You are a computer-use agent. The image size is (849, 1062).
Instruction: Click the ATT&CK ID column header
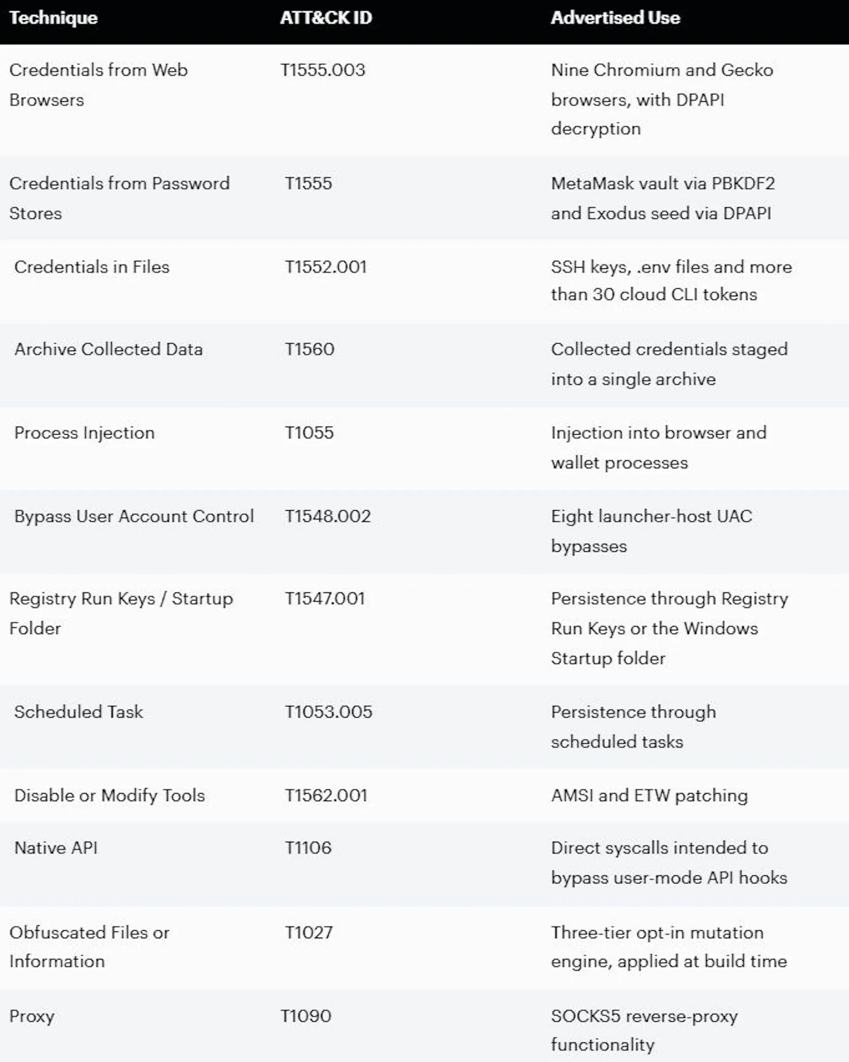pyautogui.click(x=326, y=18)
